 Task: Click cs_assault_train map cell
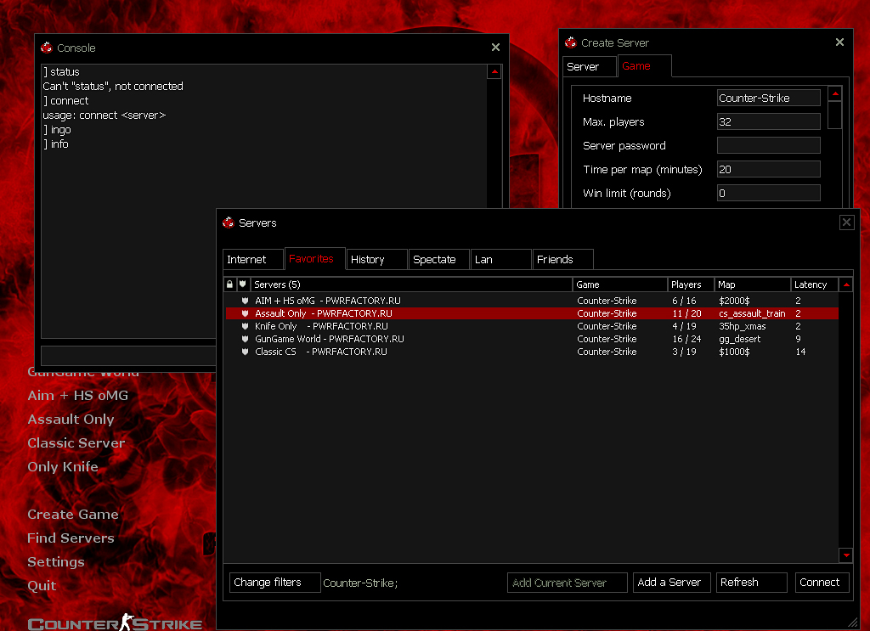tap(752, 313)
